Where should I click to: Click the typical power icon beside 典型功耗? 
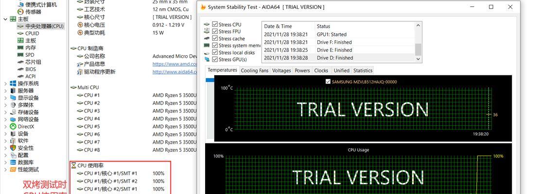(x=80, y=33)
